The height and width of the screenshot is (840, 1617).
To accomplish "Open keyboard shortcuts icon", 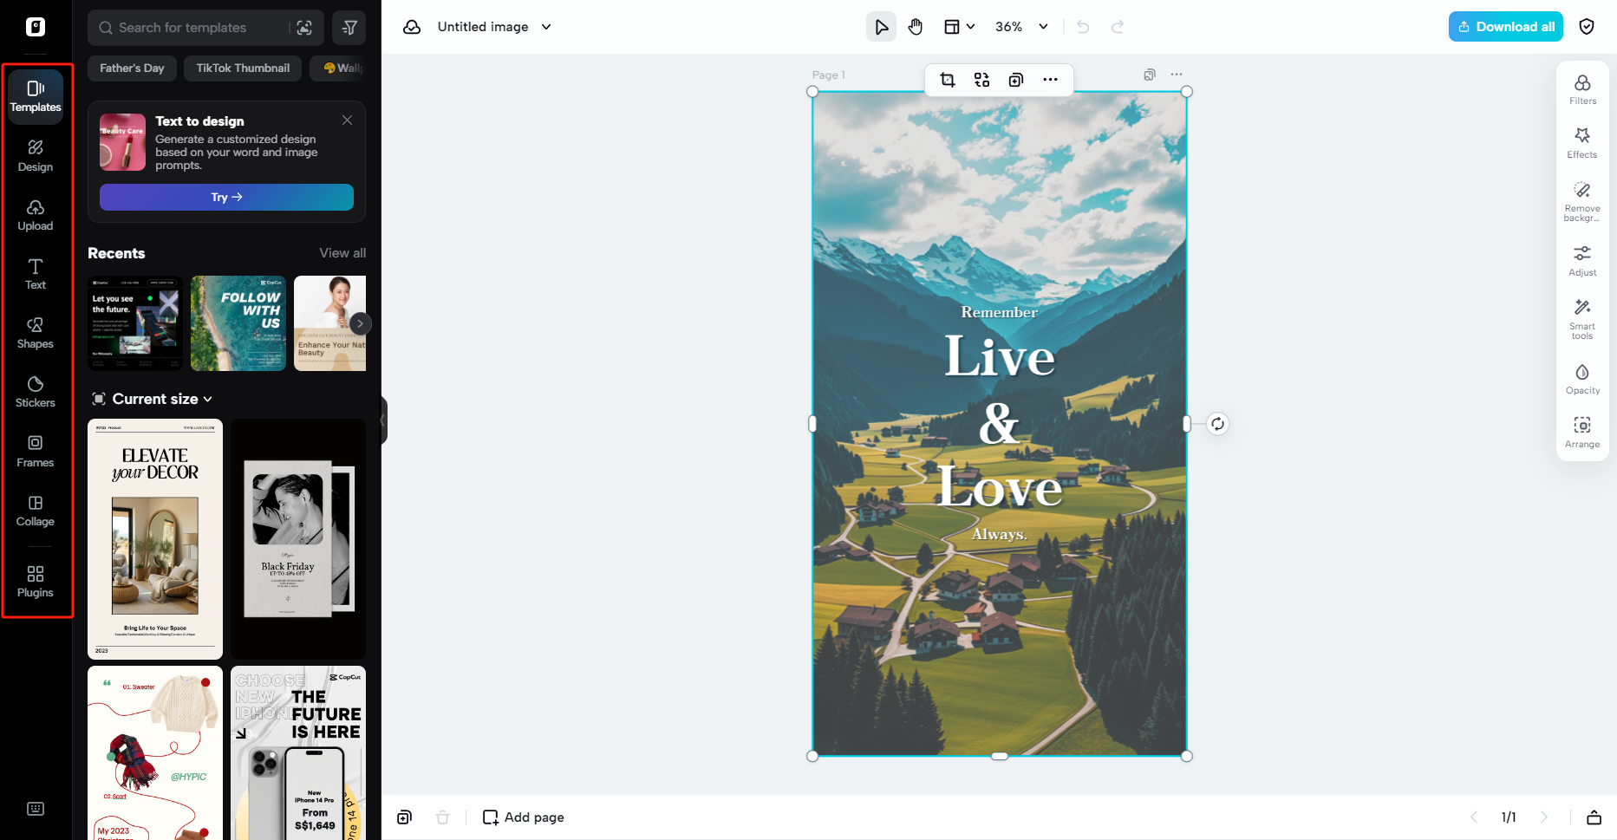I will pos(36,809).
